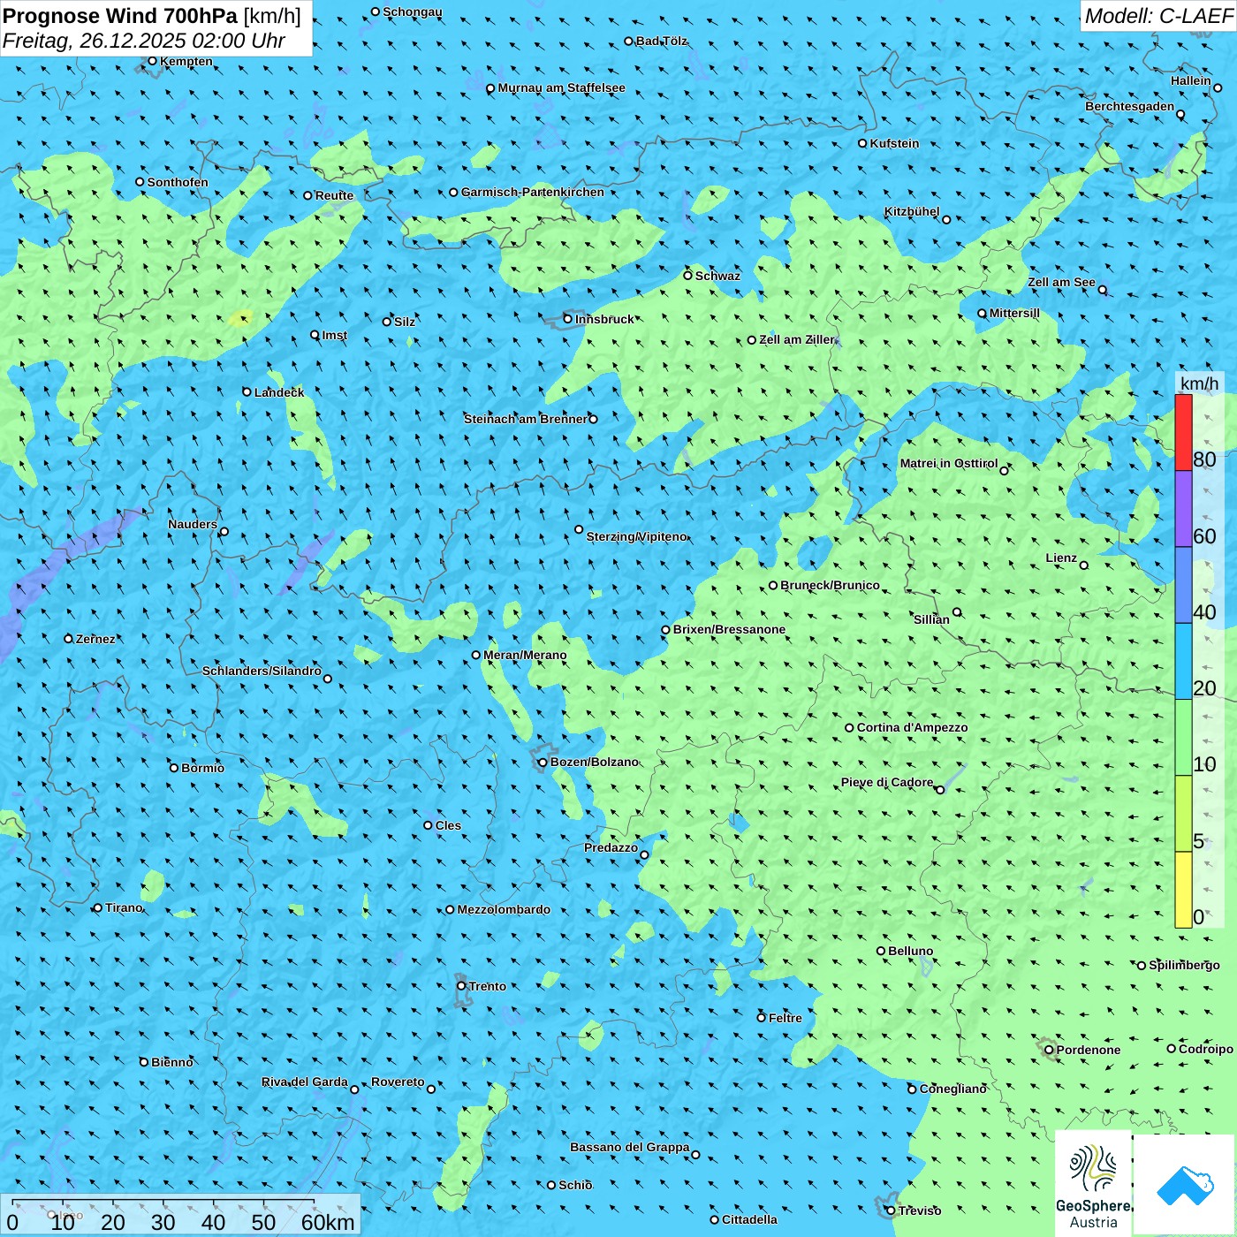The width and height of the screenshot is (1237, 1237).
Task: Select the Kempten city marker
Action: (152, 61)
